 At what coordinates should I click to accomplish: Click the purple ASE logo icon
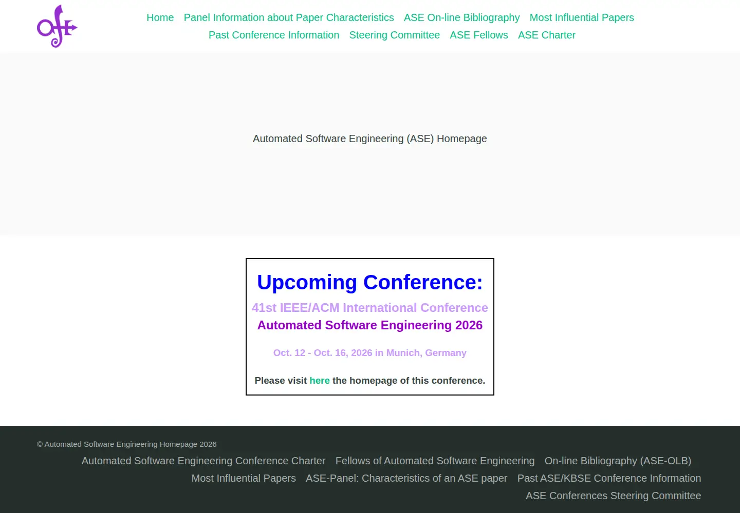pyautogui.click(x=57, y=26)
